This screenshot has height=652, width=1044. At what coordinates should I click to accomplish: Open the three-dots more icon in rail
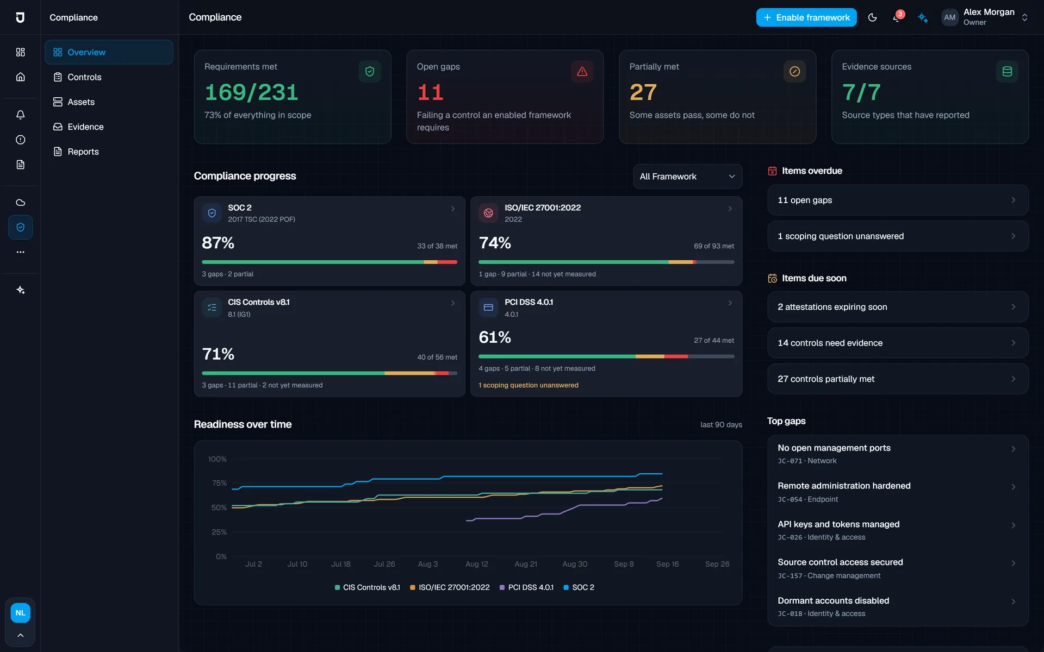pyautogui.click(x=20, y=252)
